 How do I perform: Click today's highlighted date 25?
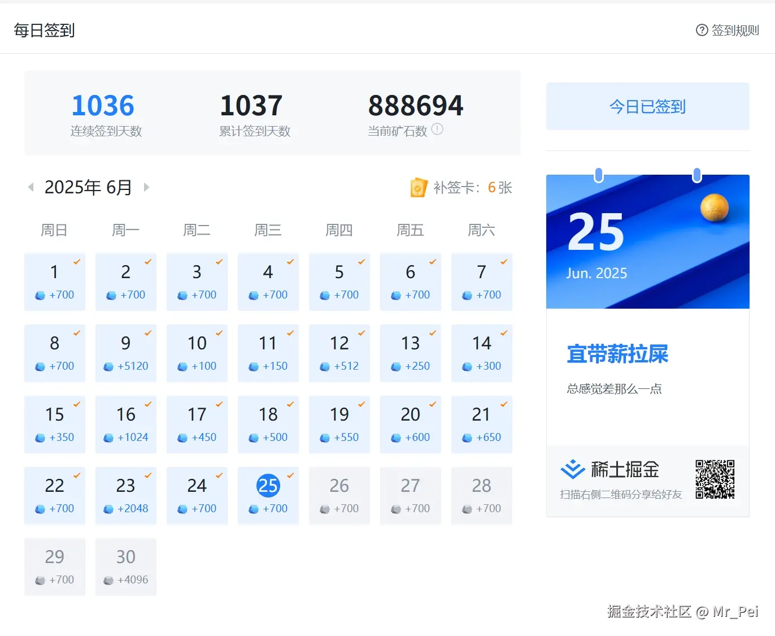coord(268,484)
